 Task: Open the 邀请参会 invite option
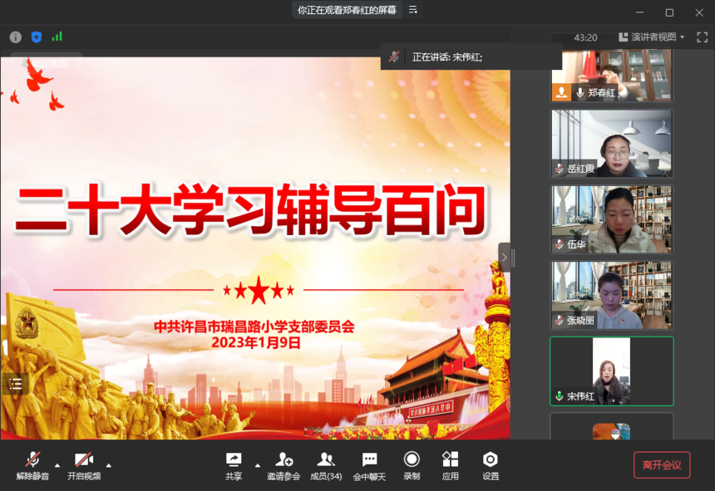[x=284, y=464]
